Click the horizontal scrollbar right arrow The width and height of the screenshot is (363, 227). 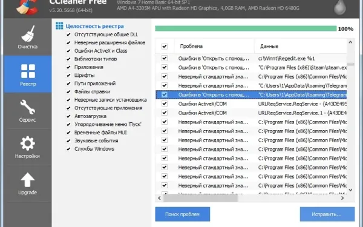[342, 198]
